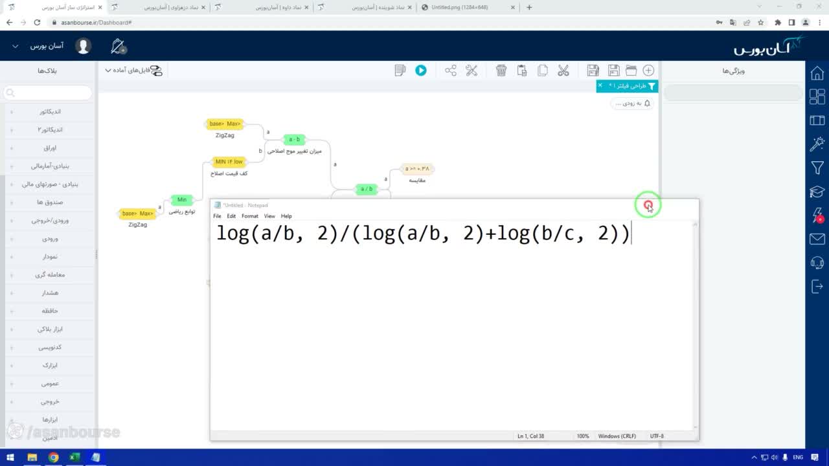Open the lightning bolt alerts icon
This screenshot has width=829, height=466.
(817, 216)
